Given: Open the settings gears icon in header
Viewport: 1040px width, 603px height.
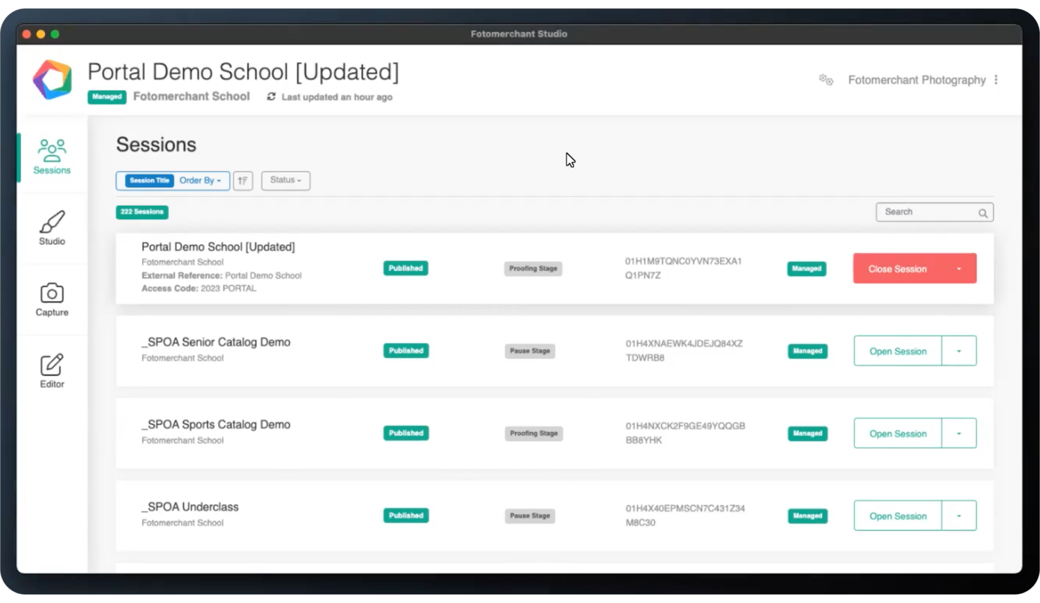Looking at the screenshot, I should pos(826,80).
